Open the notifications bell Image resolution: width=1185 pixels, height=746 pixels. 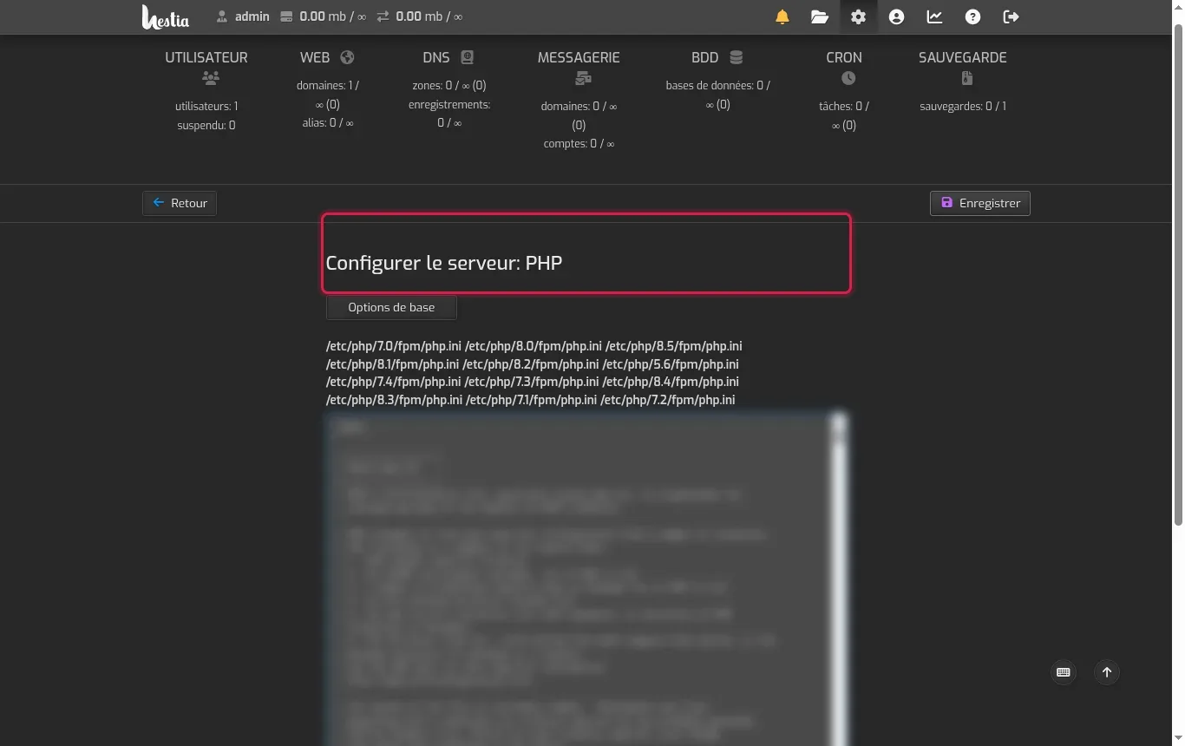tap(782, 16)
